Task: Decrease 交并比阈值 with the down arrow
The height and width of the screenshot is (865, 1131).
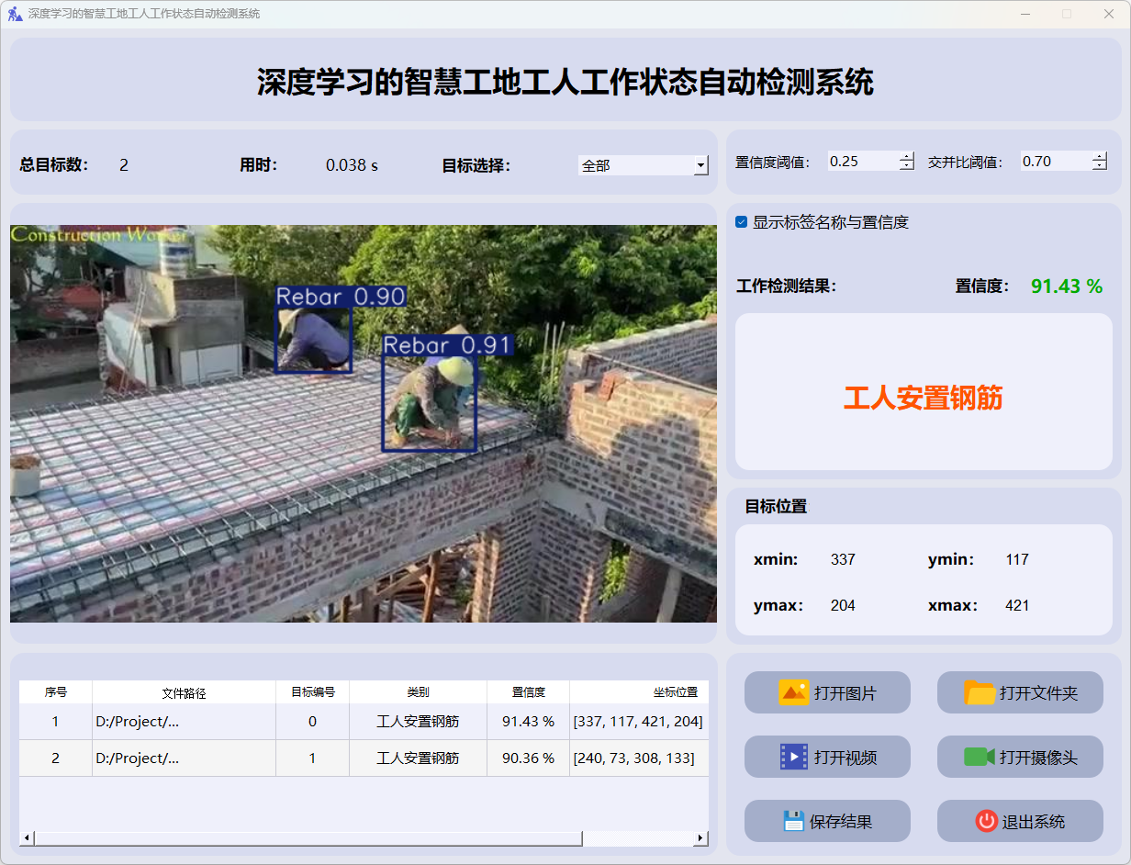Action: coord(1100,166)
